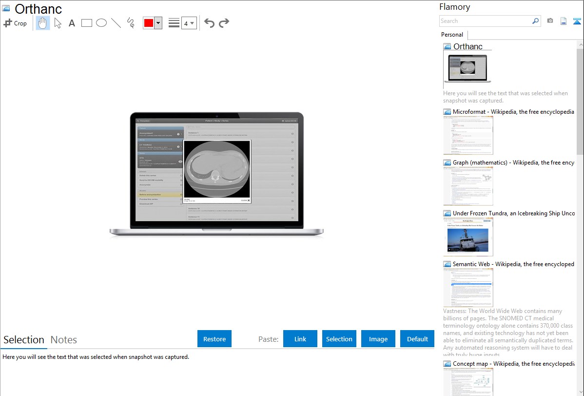Click the red color swatch
The height and width of the screenshot is (396, 584).
[149, 23]
